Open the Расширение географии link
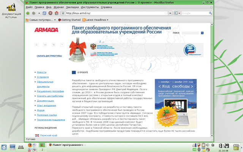The height and width of the screenshot is (152, 243). coord(50,91)
